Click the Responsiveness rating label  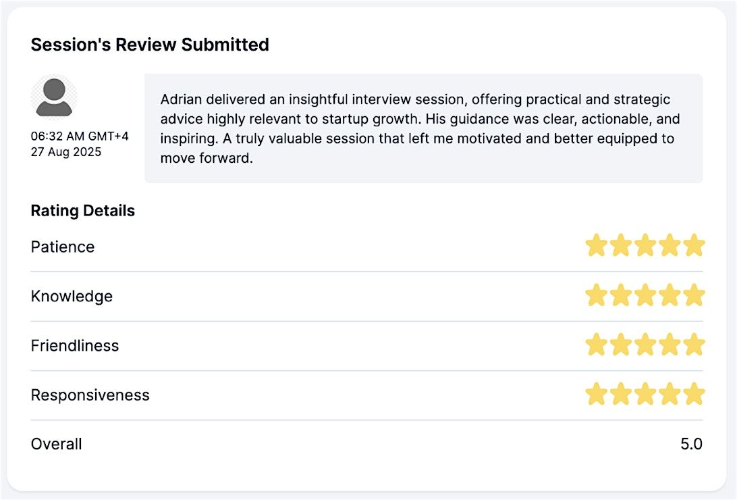[x=90, y=395]
